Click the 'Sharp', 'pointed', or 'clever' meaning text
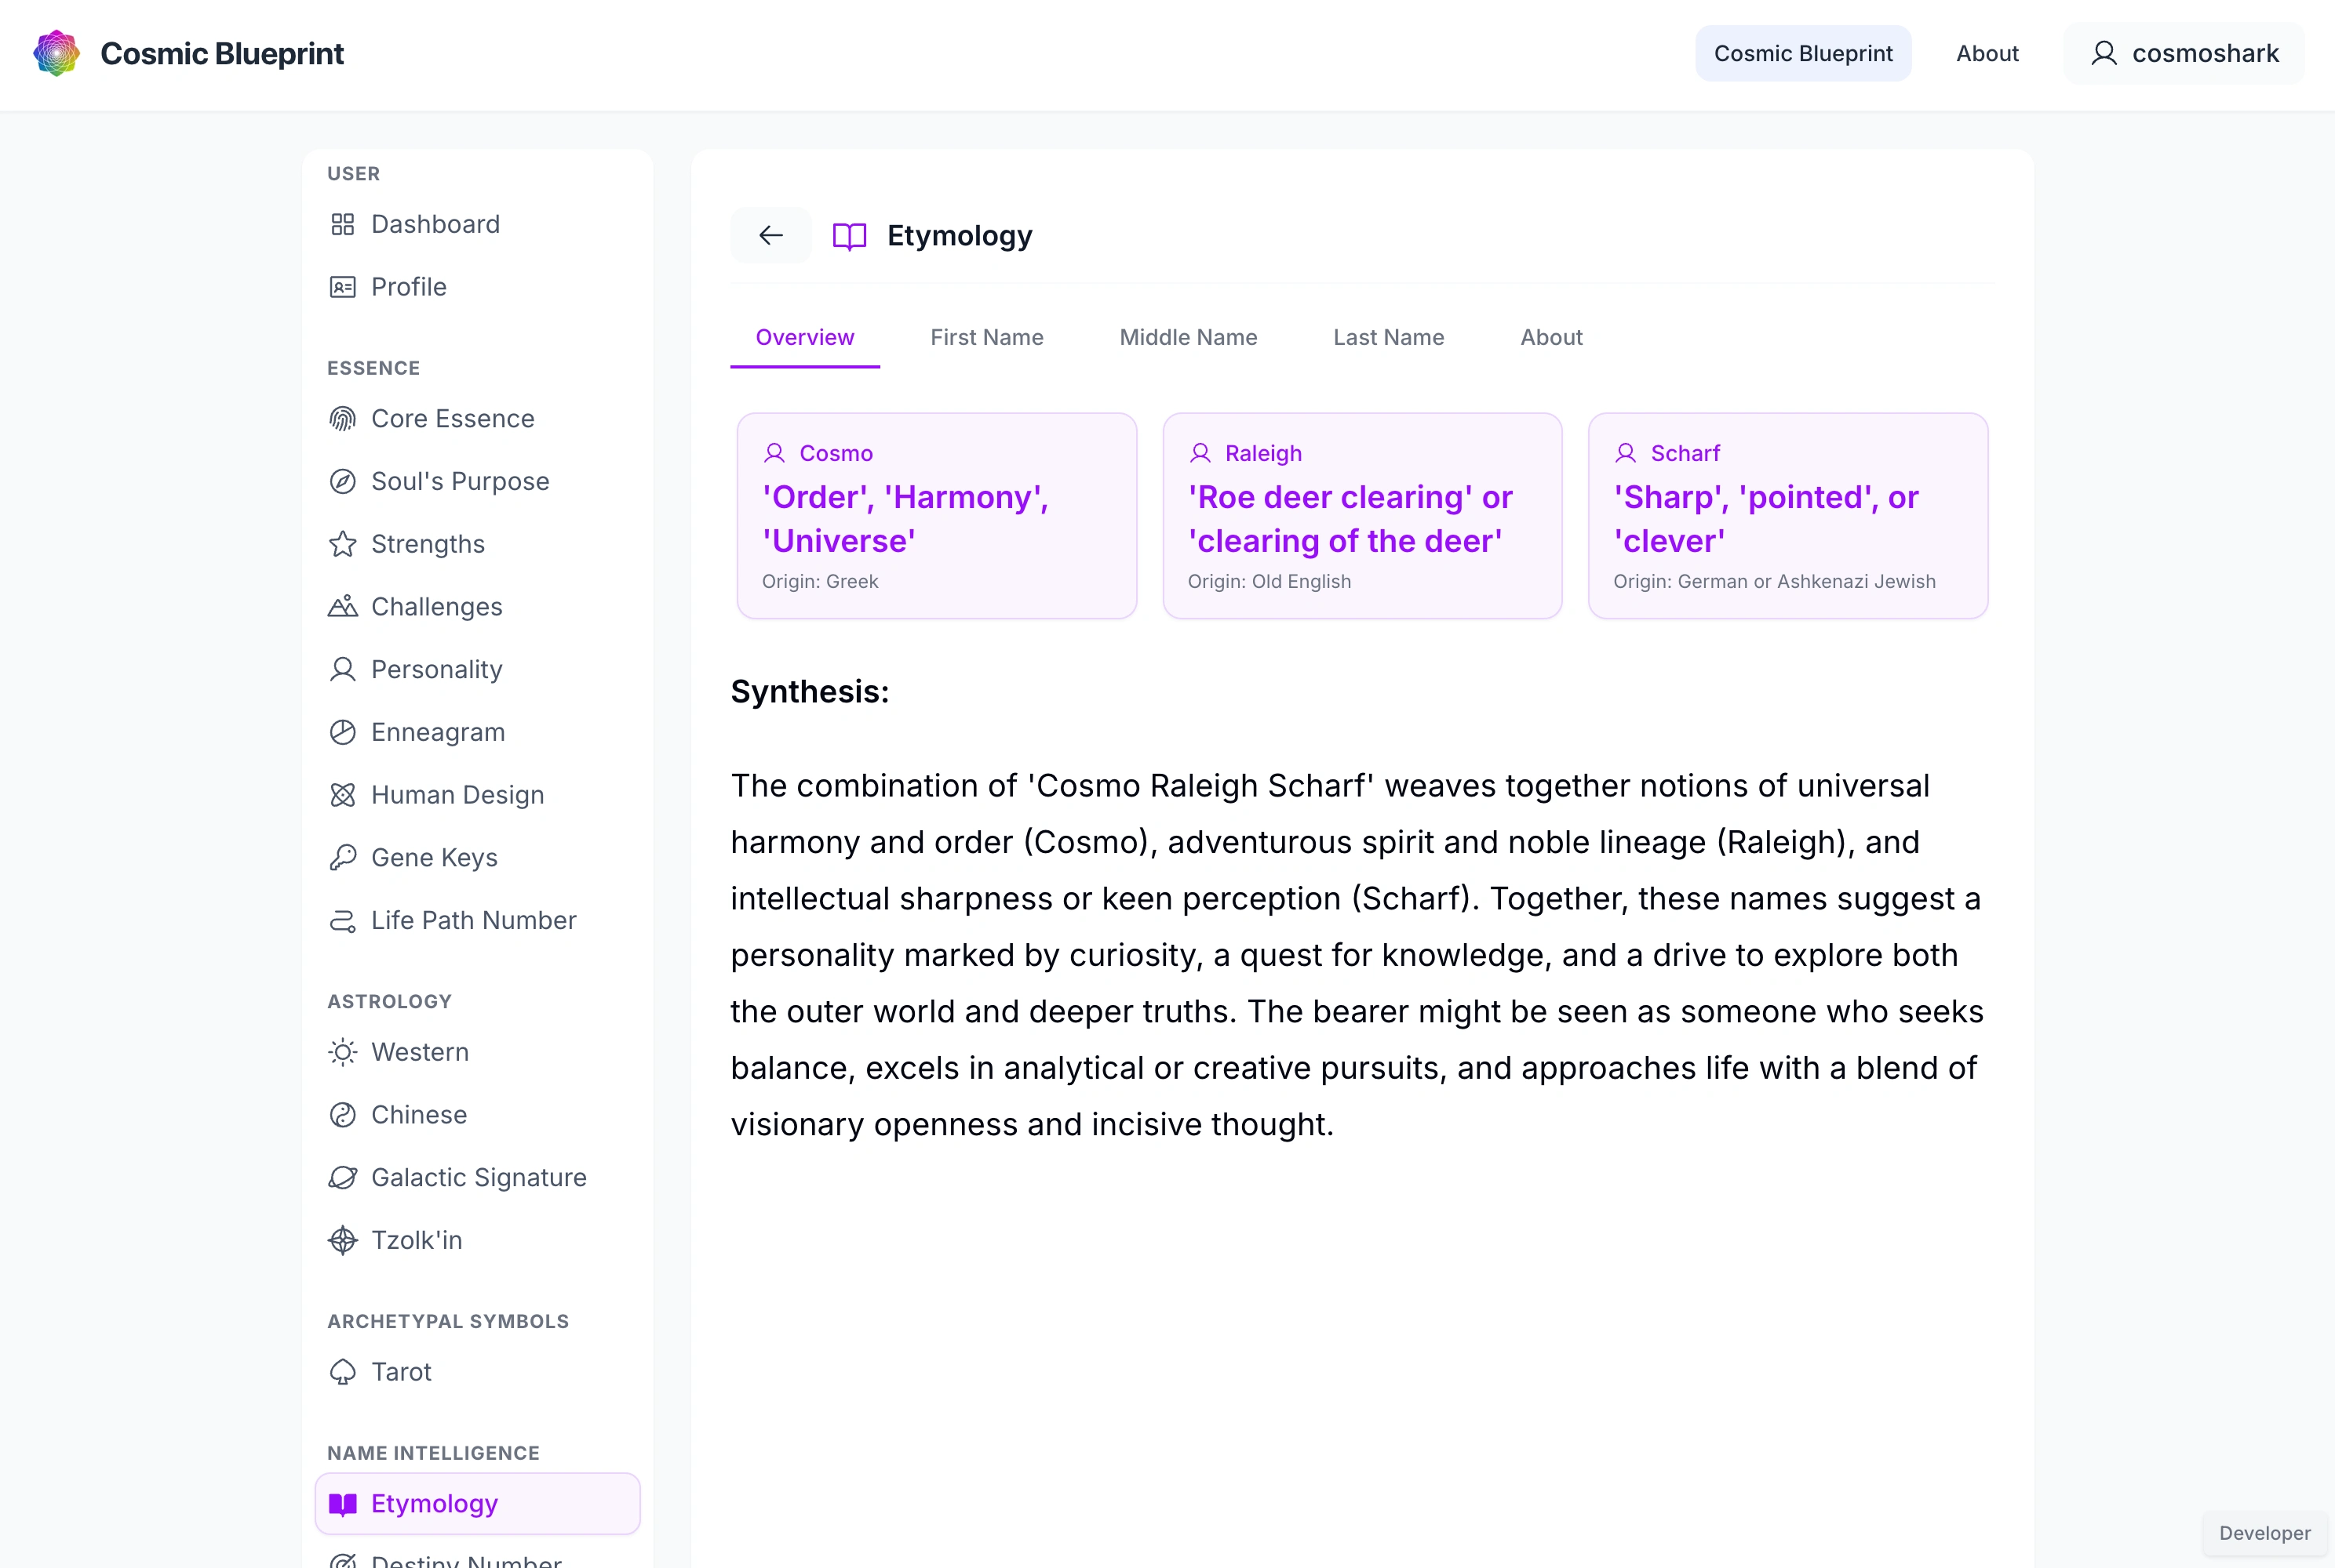This screenshot has width=2335, height=1568. (x=1765, y=519)
